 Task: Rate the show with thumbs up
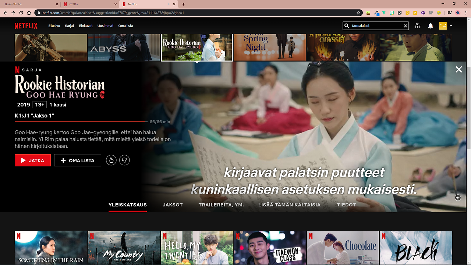click(111, 160)
